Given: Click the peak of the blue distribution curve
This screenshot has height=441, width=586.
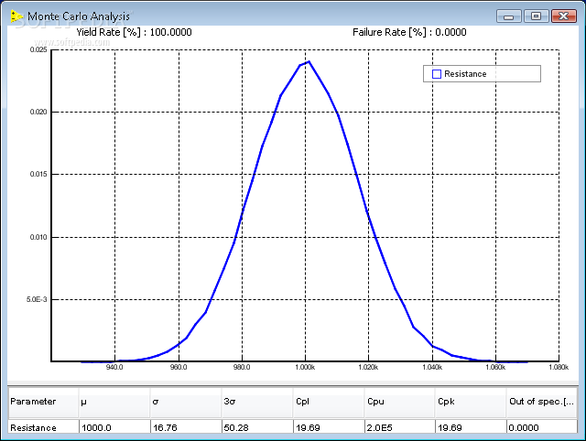Looking at the screenshot, I should 309,62.
